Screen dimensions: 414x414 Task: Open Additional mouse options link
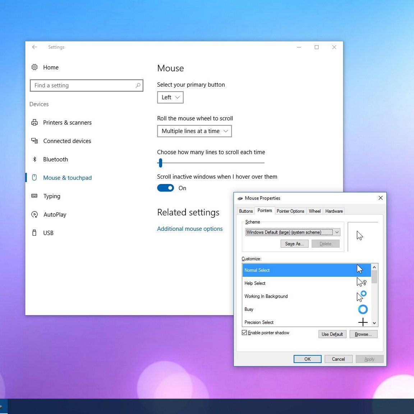190,229
